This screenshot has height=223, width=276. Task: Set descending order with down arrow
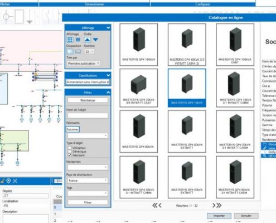point(95,40)
